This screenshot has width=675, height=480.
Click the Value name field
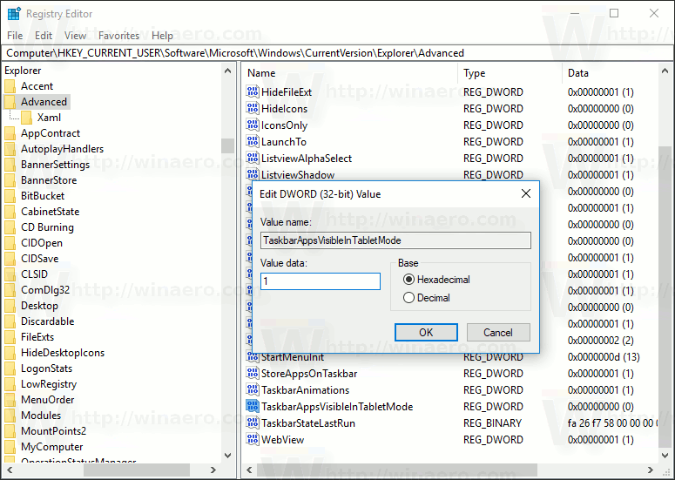point(395,240)
